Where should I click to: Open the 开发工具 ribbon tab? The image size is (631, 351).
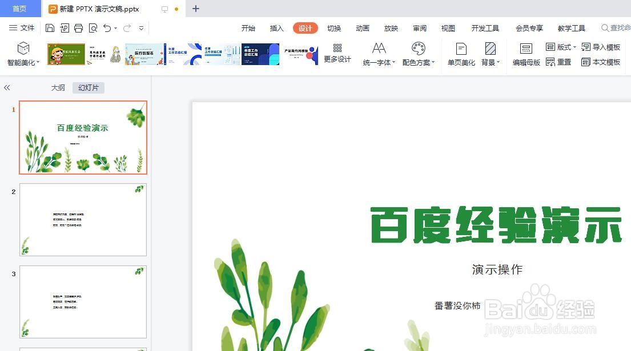pyautogui.click(x=485, y=28)
